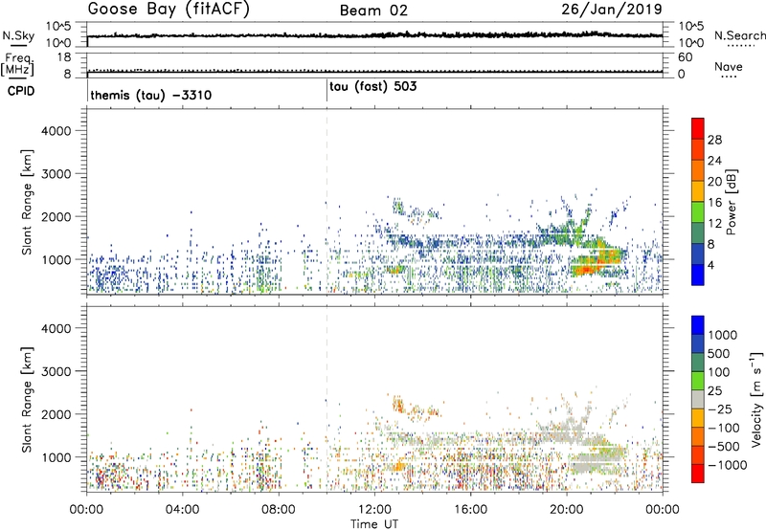Click the "Freq. [MHz]" axis label

pos(18,64)
